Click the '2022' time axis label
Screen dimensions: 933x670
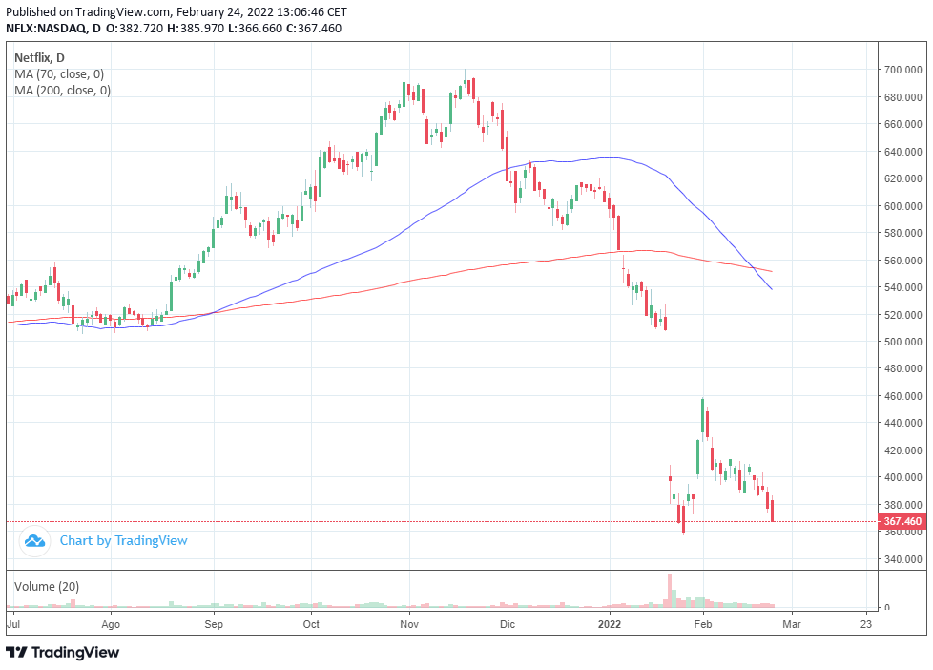(610, 624)
